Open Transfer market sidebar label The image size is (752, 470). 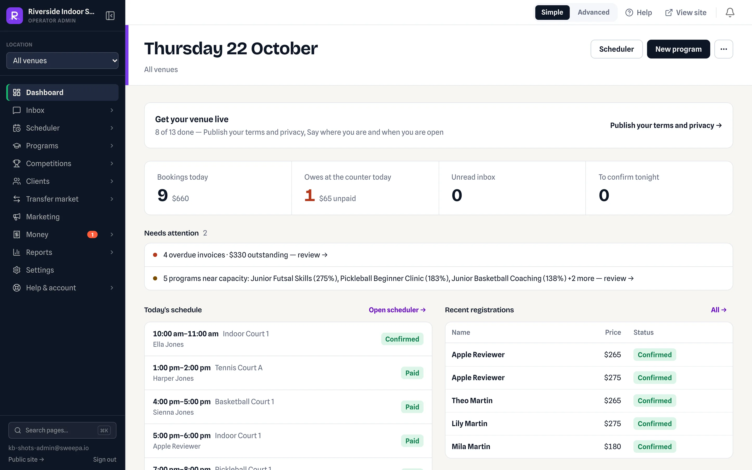(x=52, y=199)
